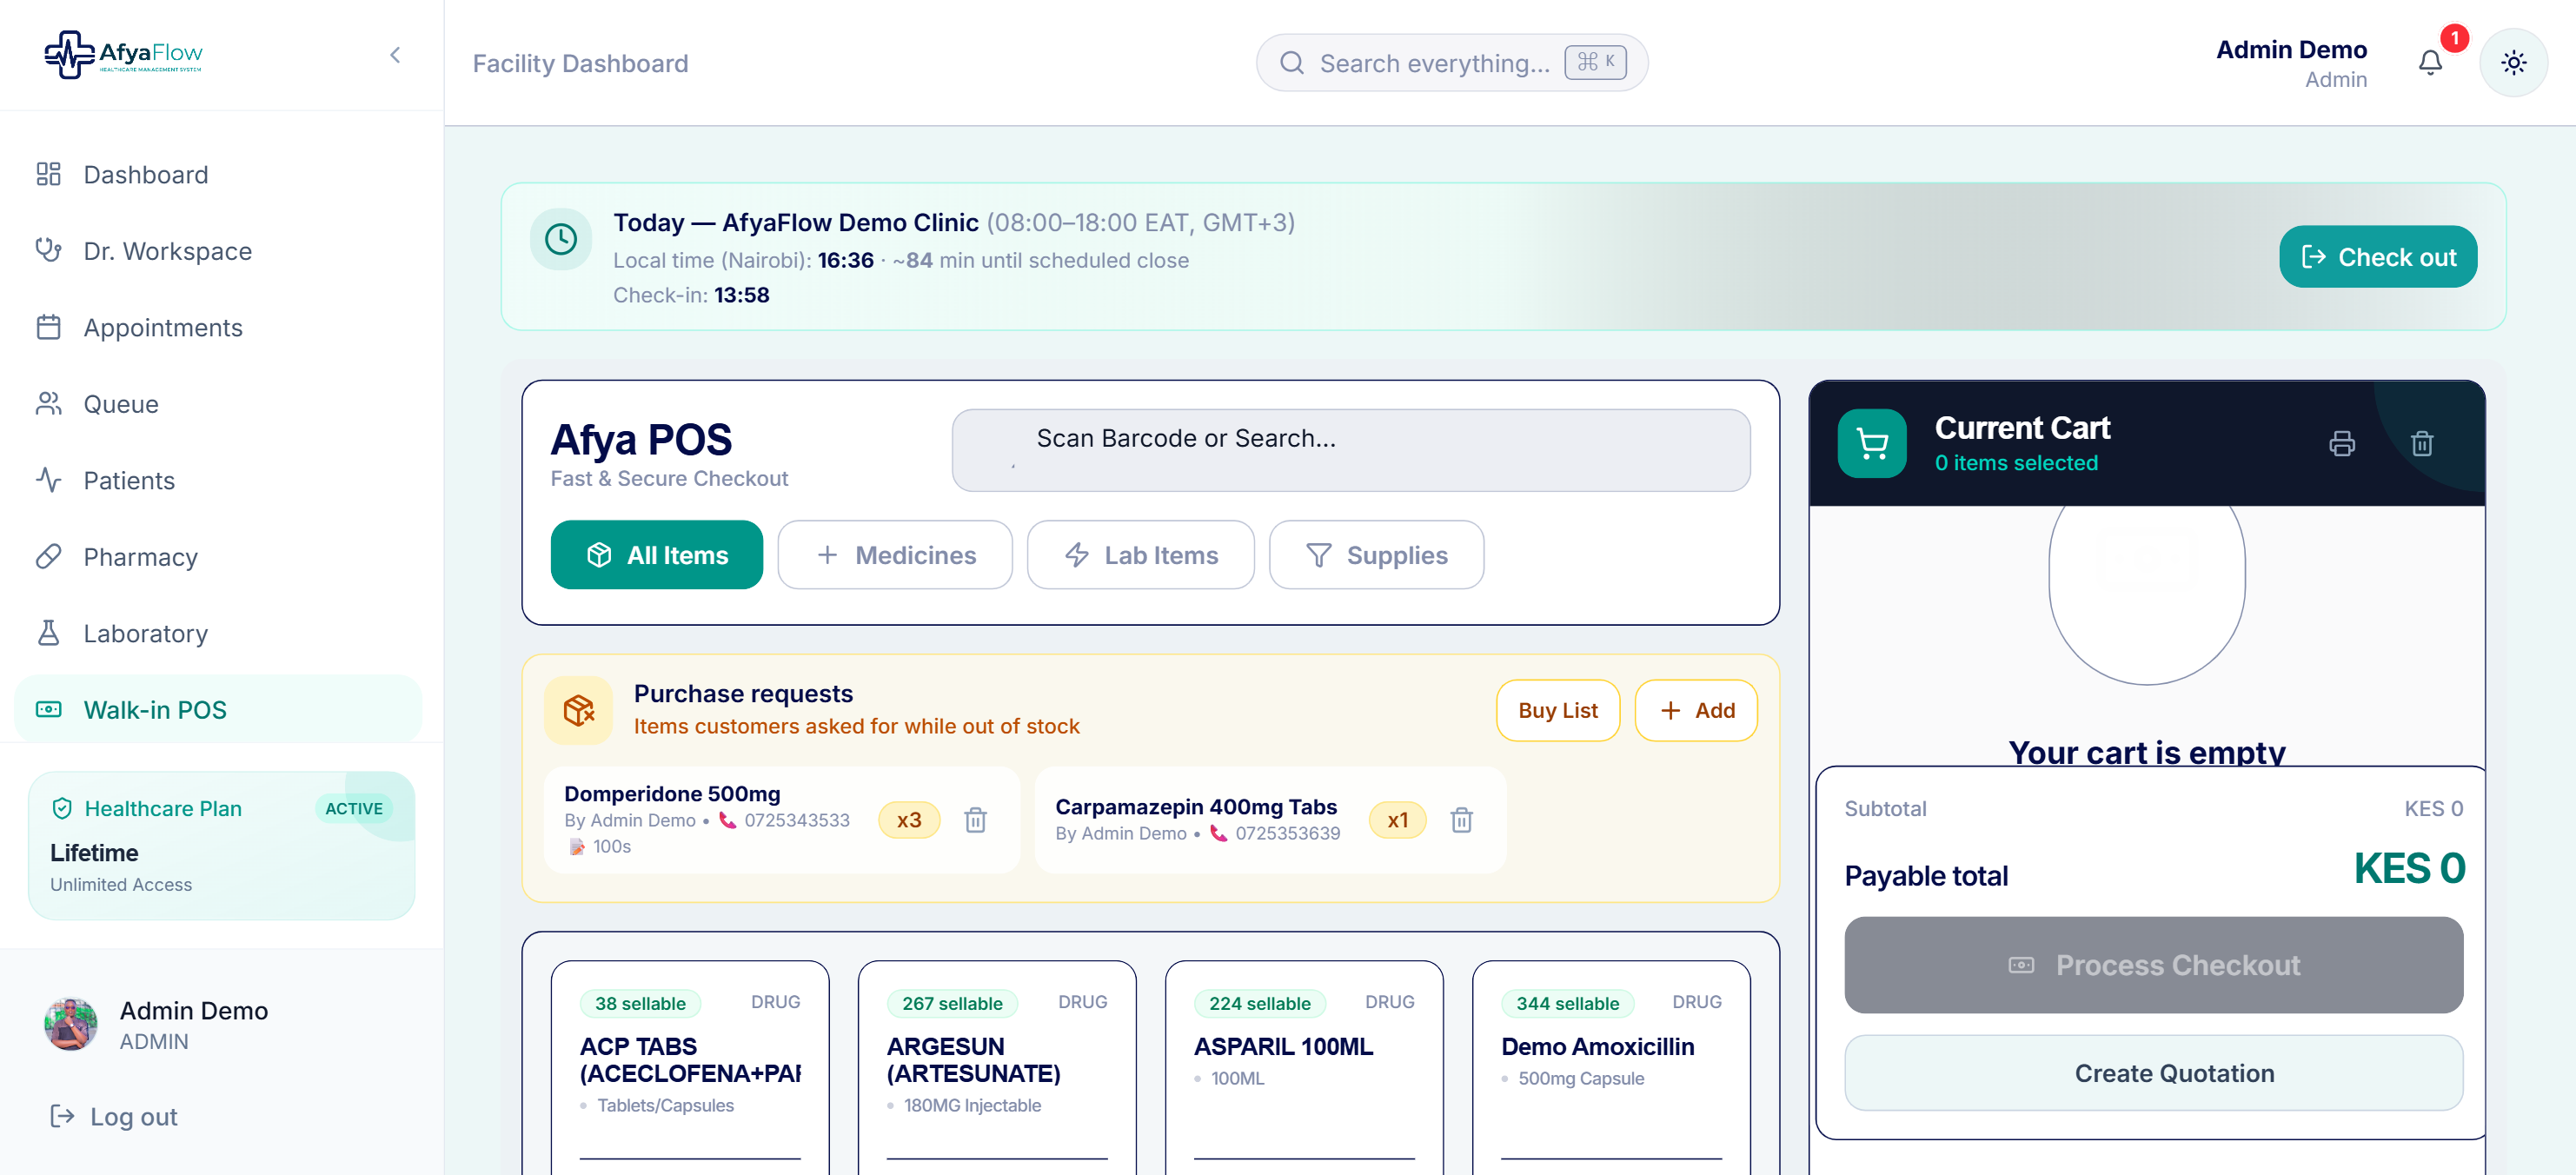2576x1175 pixels.
Task: Open Laboratory section
Action: coord(218,633)
